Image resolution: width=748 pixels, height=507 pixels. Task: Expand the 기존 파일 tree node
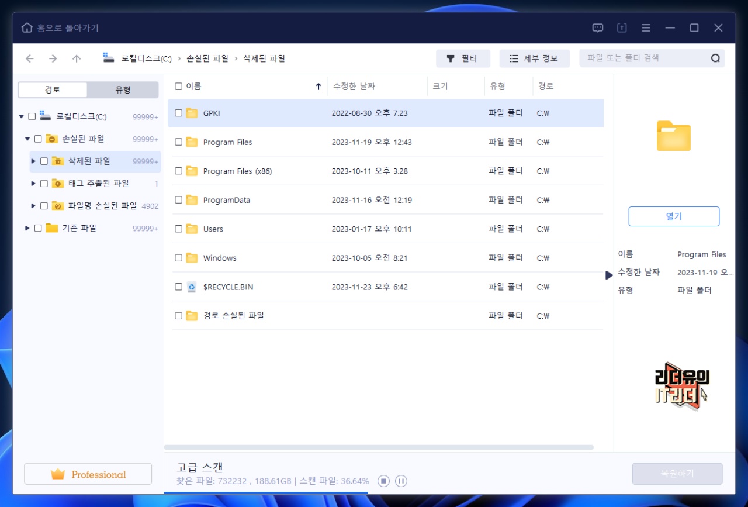tap(27, 228)
